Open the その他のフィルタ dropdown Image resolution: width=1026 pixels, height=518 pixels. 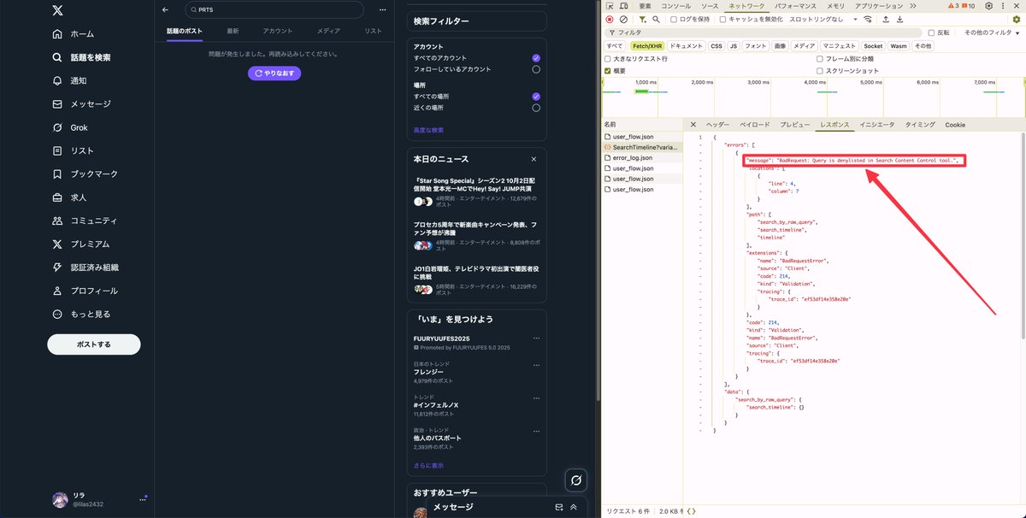tap(992, 32)
